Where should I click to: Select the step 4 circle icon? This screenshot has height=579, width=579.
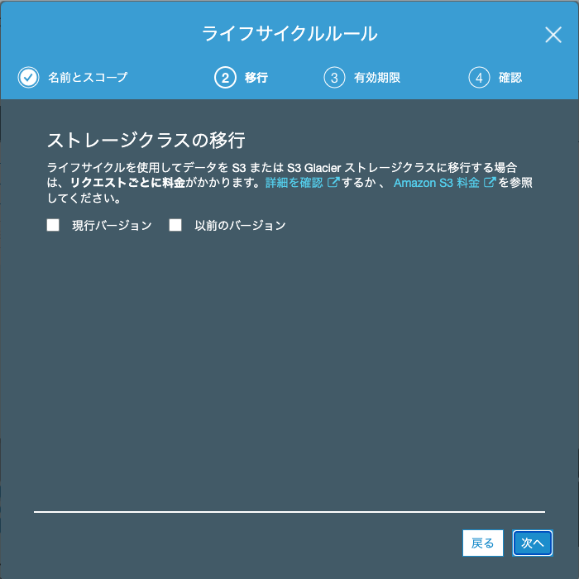click(x=479, y=78)
